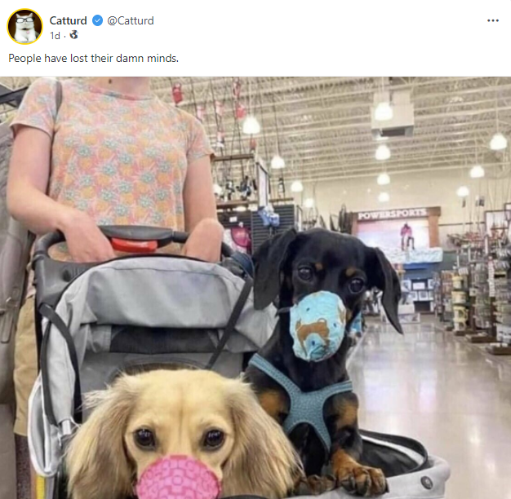Open the 1d timestamp permalink
511x499 pixels.
(x=55, y=35)
